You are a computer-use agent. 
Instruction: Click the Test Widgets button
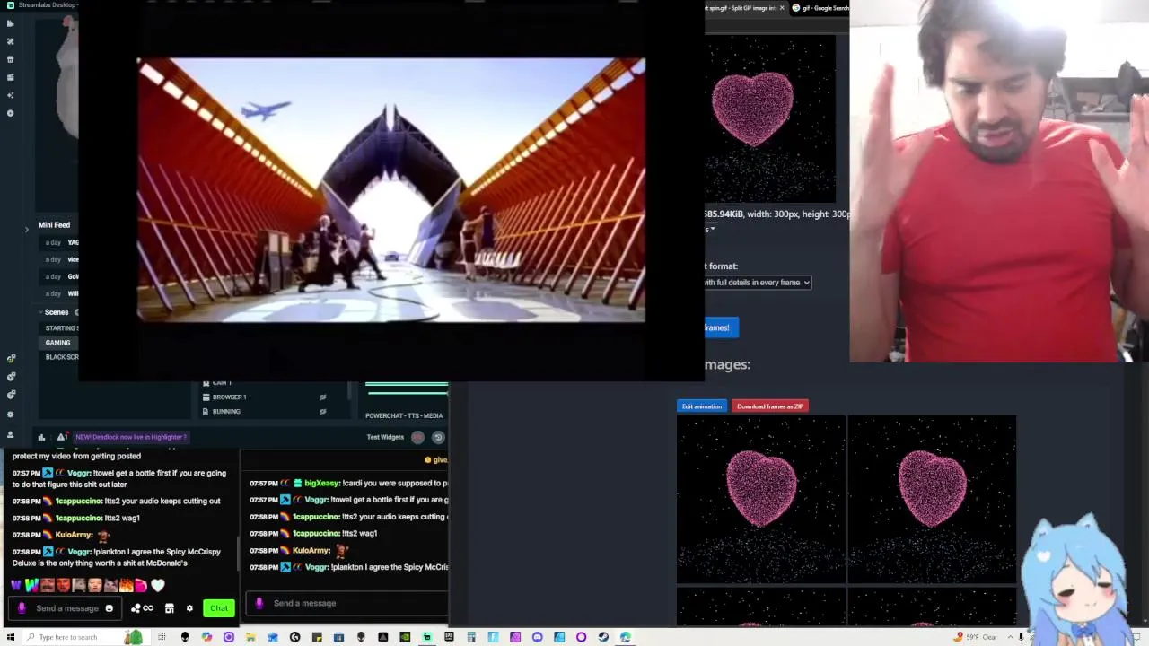pos(385,437)
